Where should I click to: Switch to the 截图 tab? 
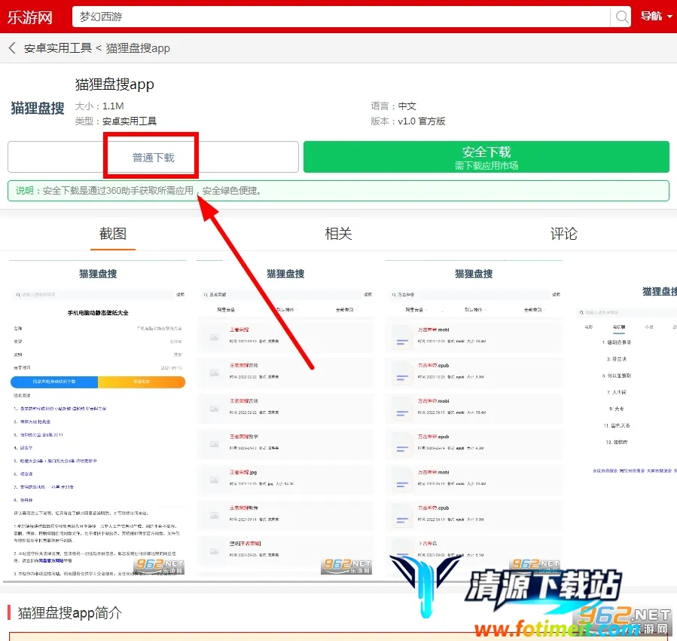point(113,234)
